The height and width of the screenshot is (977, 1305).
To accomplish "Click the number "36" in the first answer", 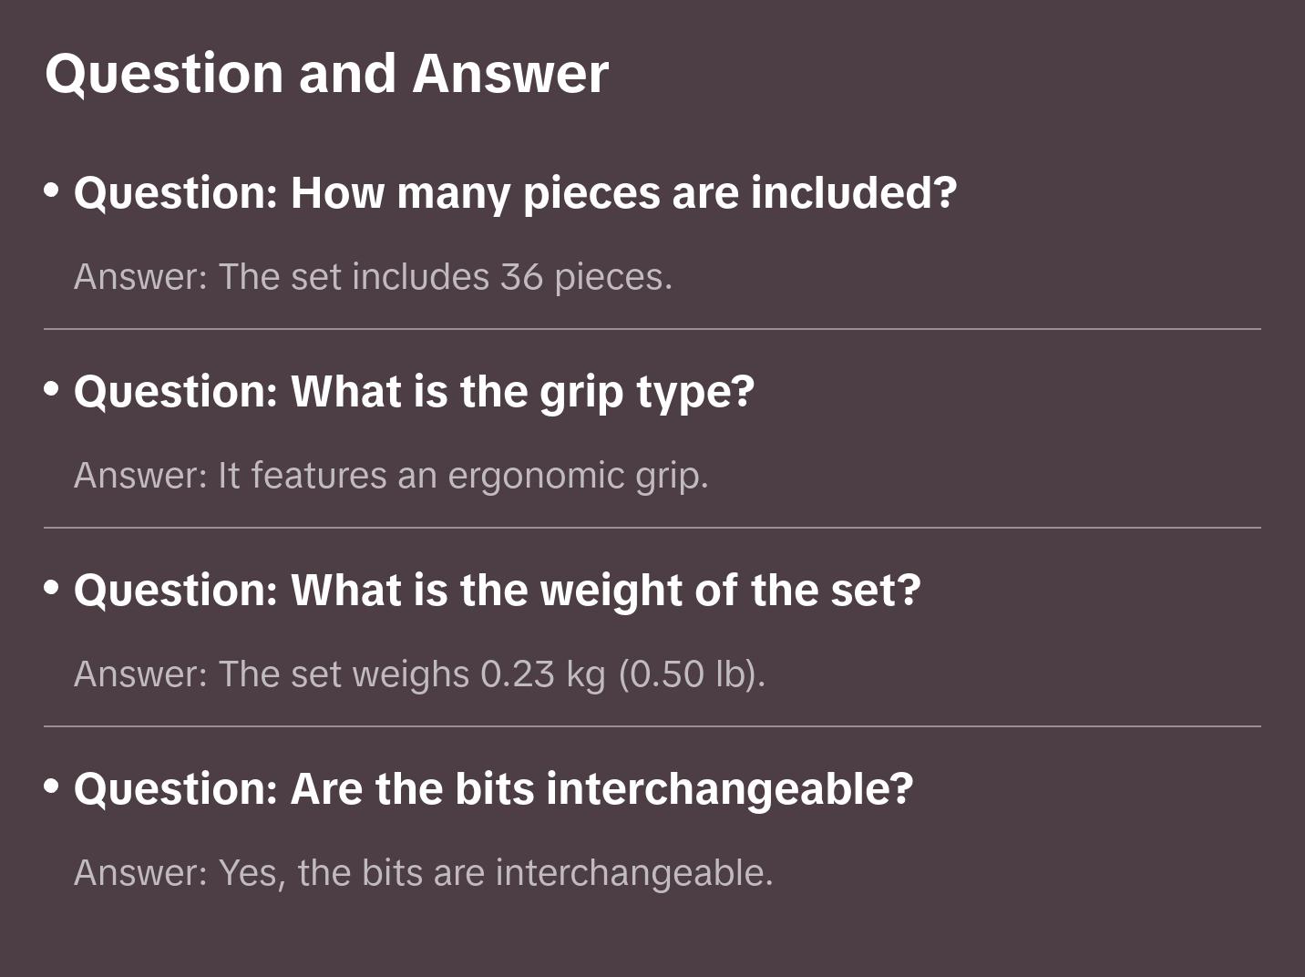I will pos(521,277).
